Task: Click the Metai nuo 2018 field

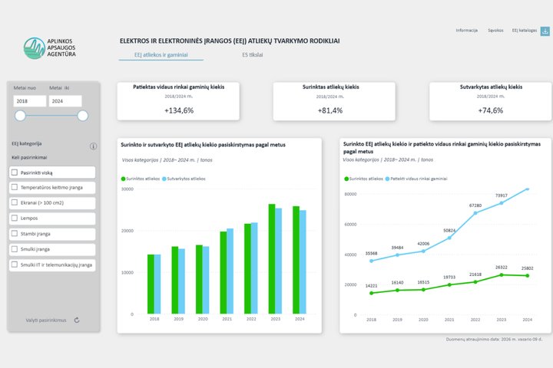Action: coord(30,101)
